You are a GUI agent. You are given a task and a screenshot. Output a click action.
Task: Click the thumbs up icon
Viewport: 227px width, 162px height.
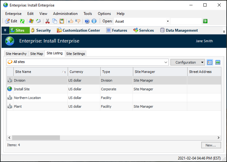[70, 21]
